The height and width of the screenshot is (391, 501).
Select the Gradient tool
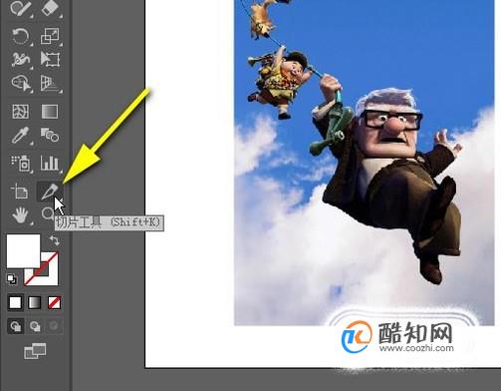click(50, 112)
